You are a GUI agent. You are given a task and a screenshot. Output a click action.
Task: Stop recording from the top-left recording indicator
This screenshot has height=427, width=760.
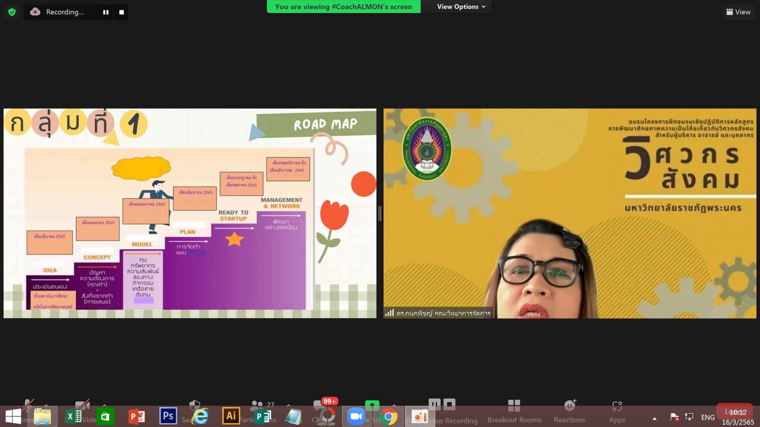click(122, 12)
